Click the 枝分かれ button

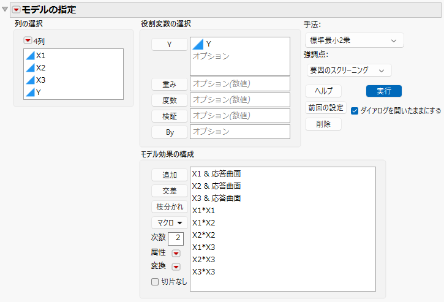(169, 206)
